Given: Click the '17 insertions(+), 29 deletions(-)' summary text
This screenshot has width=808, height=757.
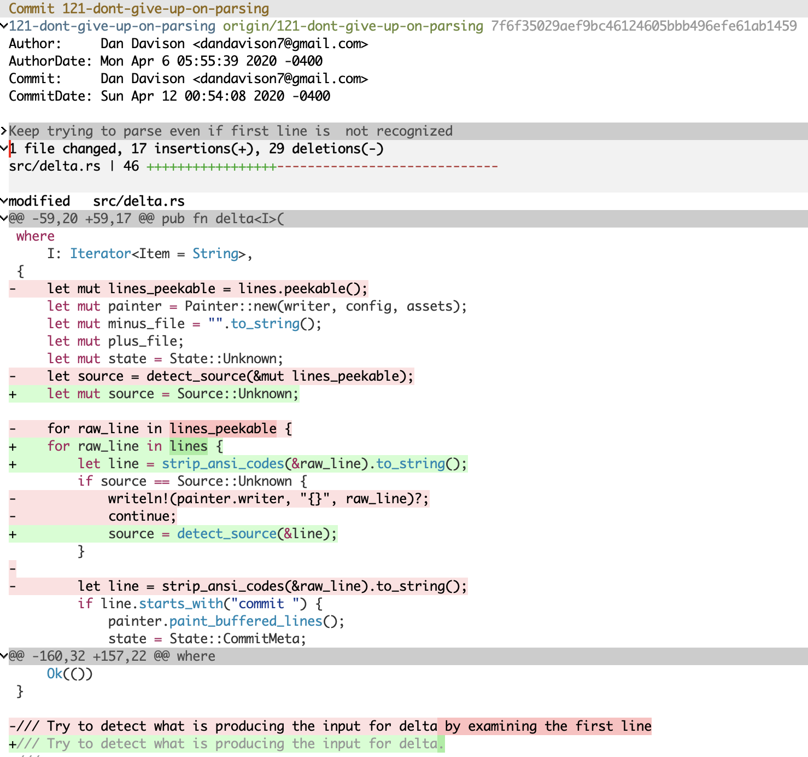Looking at the screenshot, I should point(257,148).
